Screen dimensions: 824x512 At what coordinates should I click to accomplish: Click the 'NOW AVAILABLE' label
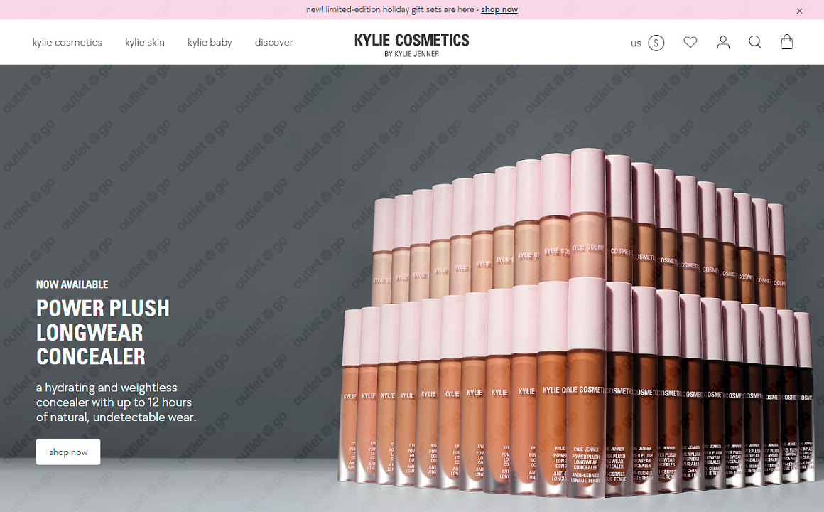point(72,284)
